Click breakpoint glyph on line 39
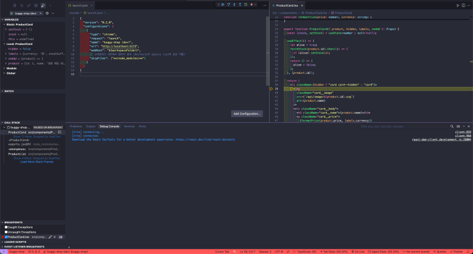Screen dimensions: 473x254 tap(271, 89)
